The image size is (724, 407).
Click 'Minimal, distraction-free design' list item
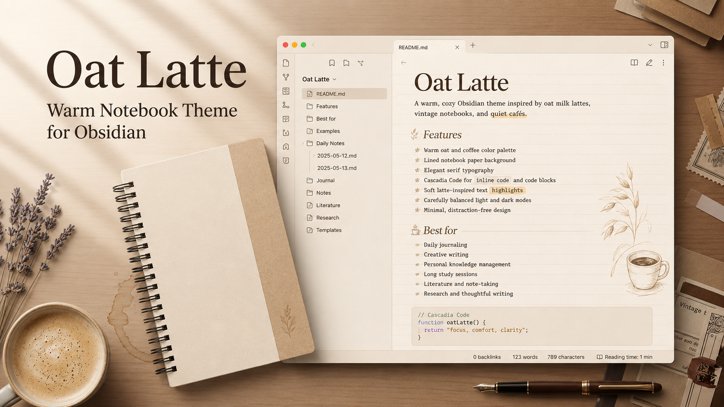pos(467,210)
